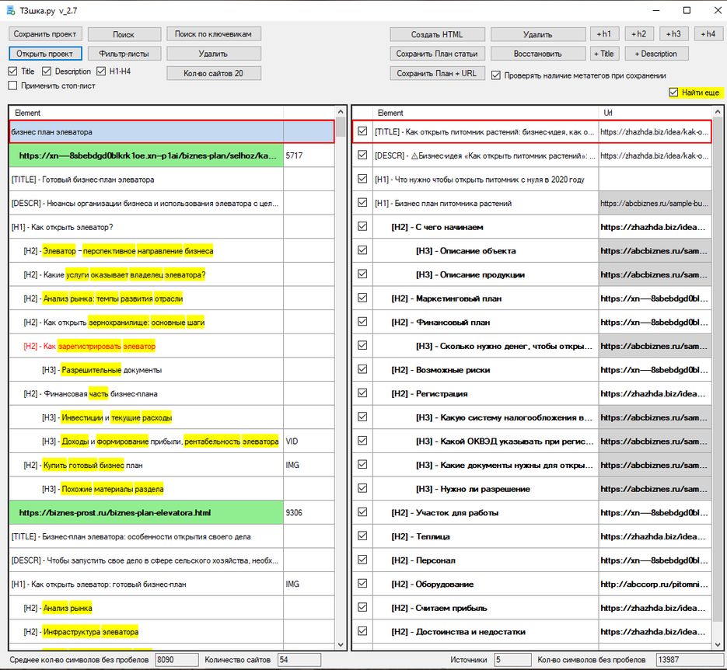
Task: Uncheck checkbox for H2 Теплица
Action: pos(362,536)
